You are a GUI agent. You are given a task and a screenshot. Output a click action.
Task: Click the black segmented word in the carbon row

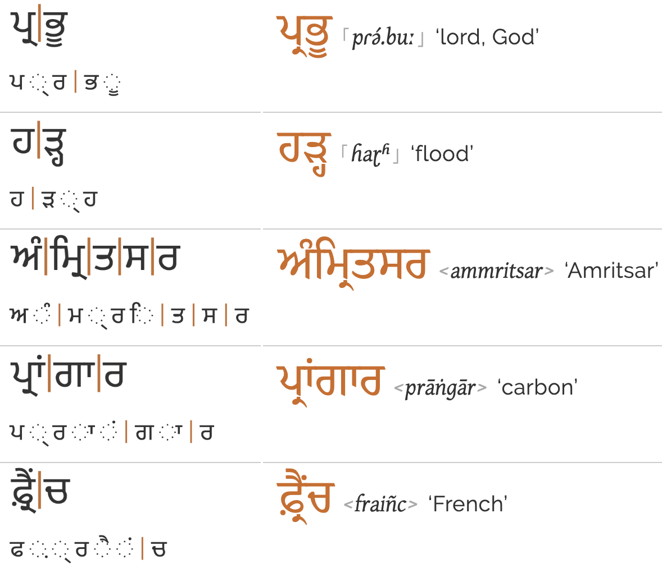coord(69,375)
